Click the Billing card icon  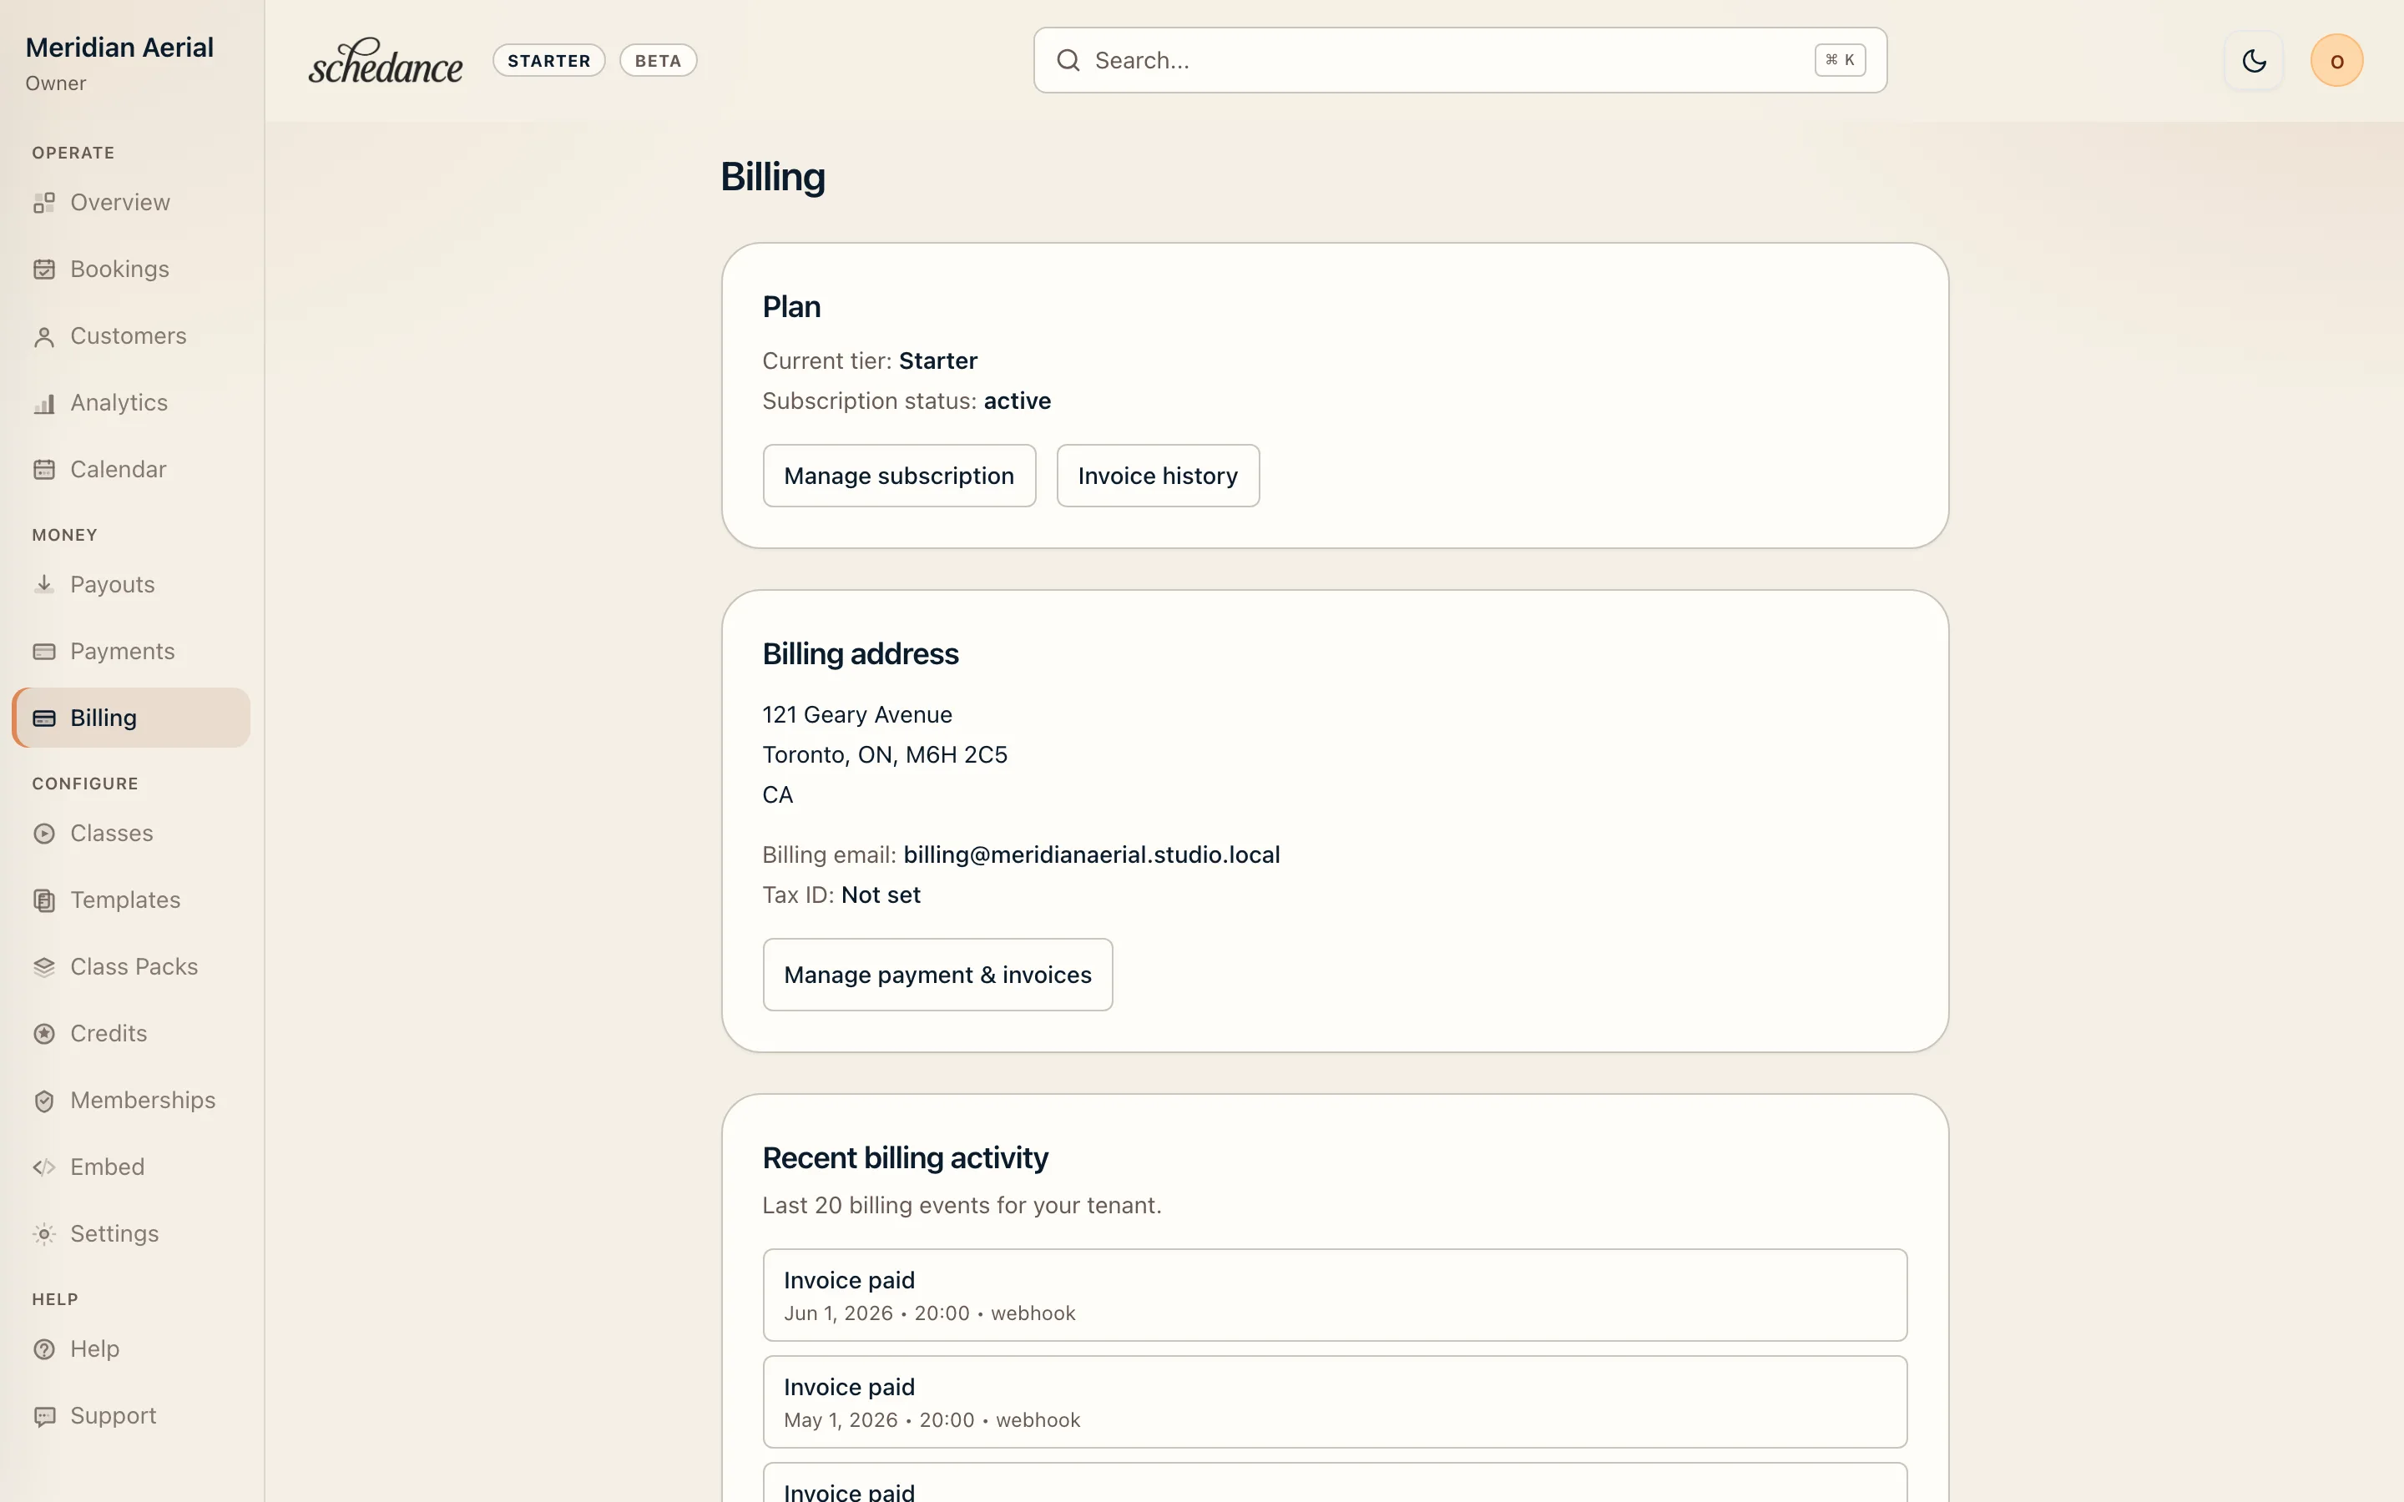coord(43,718)
